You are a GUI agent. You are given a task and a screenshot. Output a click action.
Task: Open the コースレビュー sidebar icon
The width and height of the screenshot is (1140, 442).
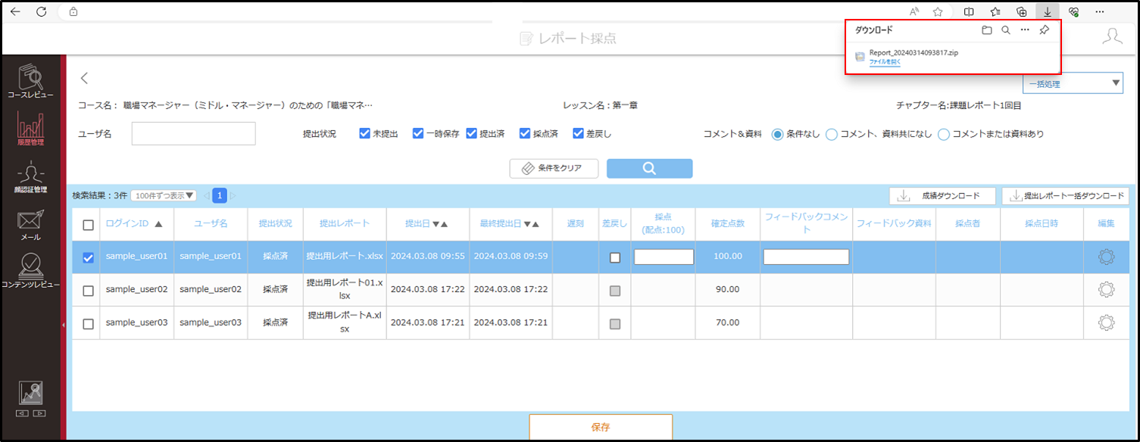[31, 80]
